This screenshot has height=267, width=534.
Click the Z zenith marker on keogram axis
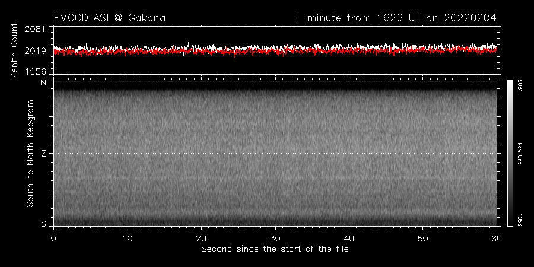point(44,154)
